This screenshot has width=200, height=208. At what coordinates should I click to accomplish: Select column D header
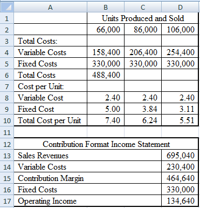180,7
